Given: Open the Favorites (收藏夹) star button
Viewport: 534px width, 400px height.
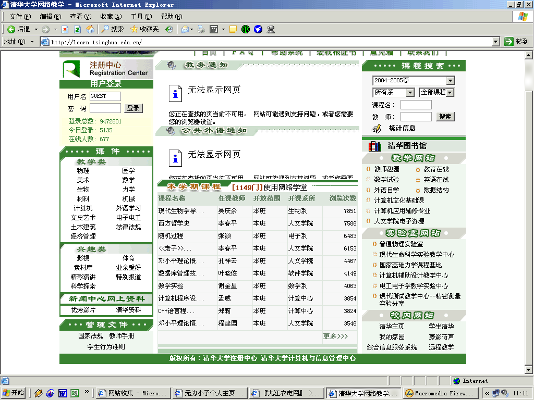Looking at the screenshot, I should (144, 29).
